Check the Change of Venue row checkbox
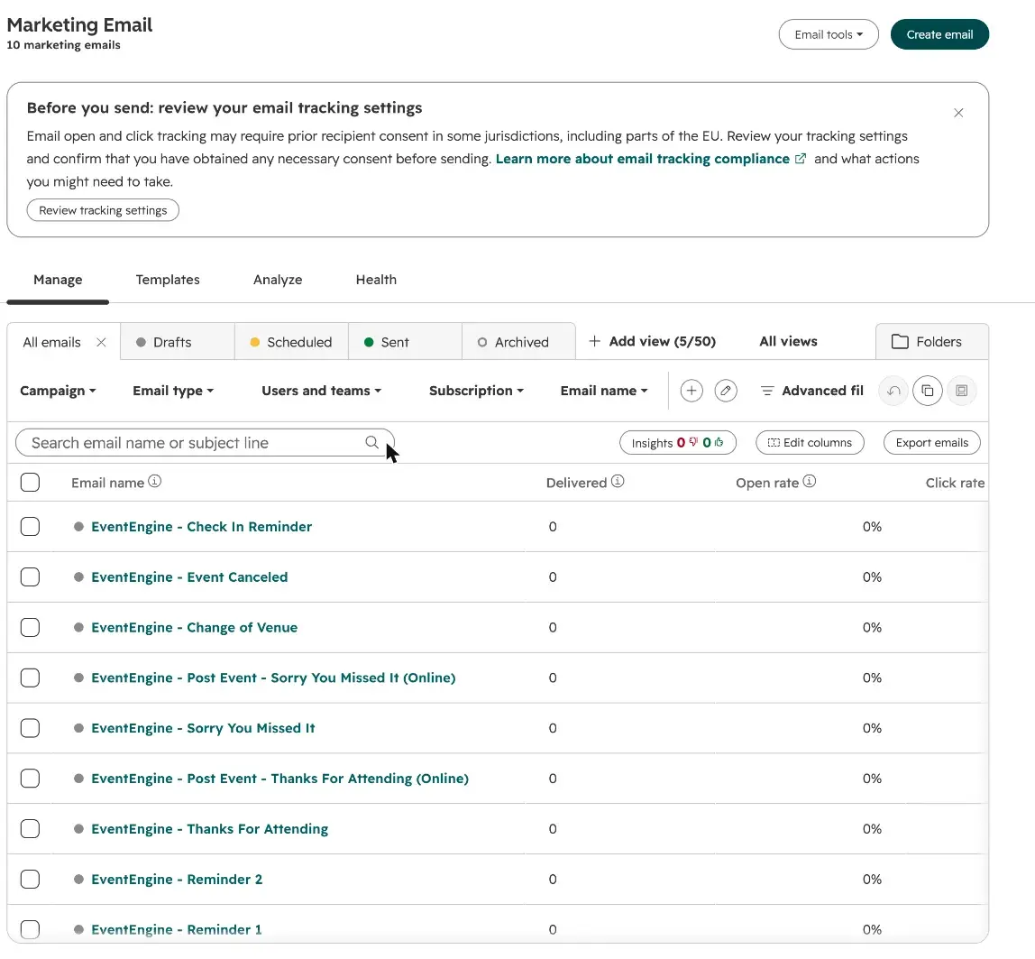 pos(30,627)
